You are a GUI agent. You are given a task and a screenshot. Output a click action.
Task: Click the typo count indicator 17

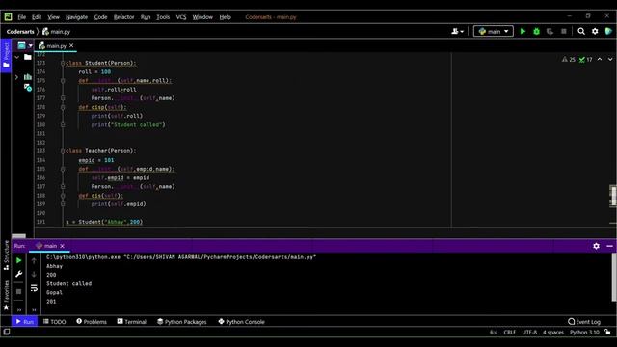pos(585,60)
